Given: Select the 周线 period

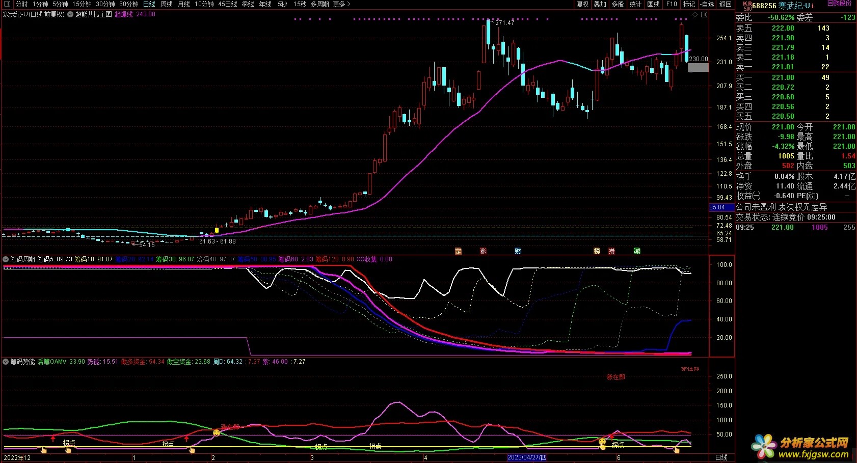Looking at the screenshot, I should (x=167, y=4).
